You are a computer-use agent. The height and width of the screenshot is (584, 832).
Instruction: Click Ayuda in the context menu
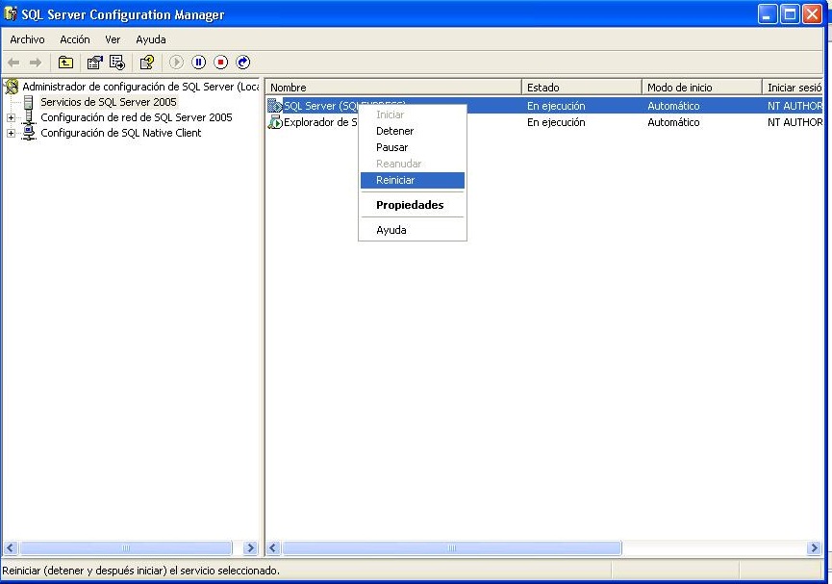point(413,230)
